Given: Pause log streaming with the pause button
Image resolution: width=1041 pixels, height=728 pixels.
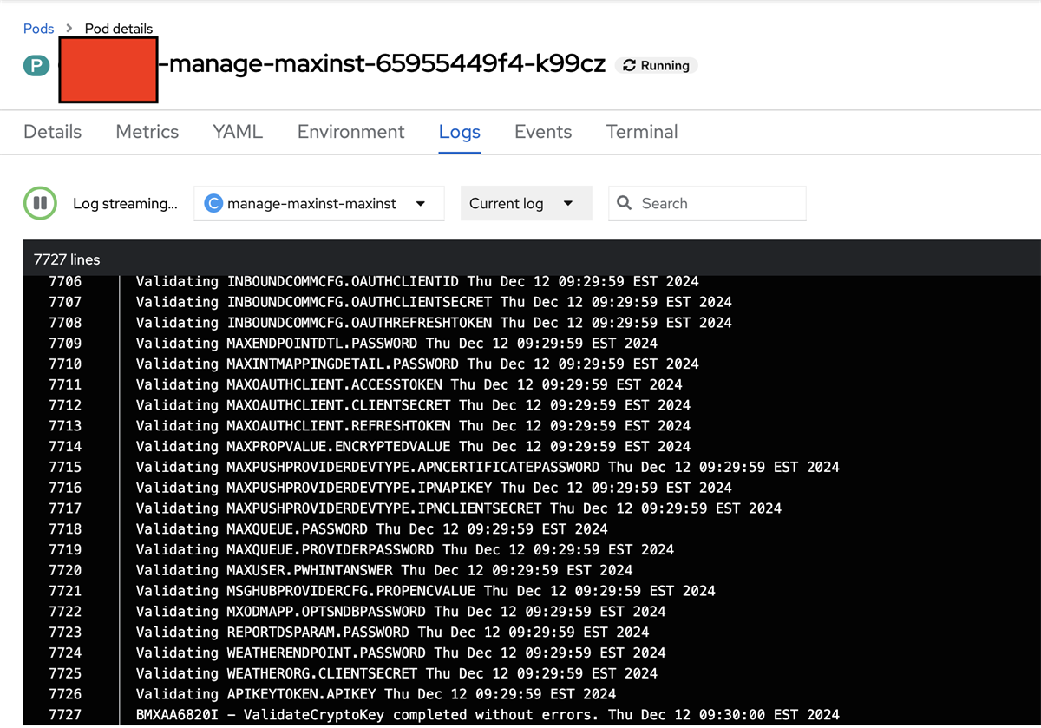Looking at the screenshot, I should point(40,203).
